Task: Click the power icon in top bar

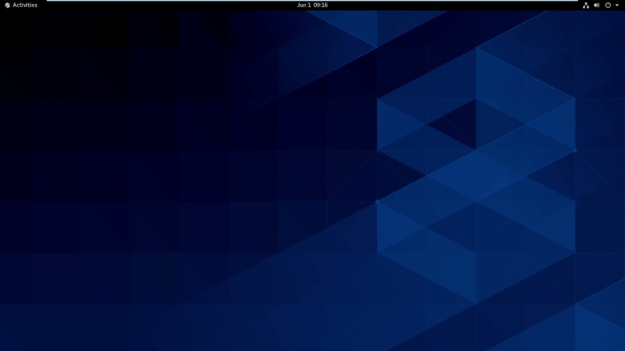Action: (608, 5)
